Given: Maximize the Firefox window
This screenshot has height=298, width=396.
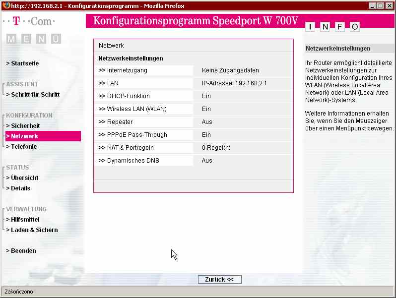Looking at the screenshot, I should (x=380, y=5).
